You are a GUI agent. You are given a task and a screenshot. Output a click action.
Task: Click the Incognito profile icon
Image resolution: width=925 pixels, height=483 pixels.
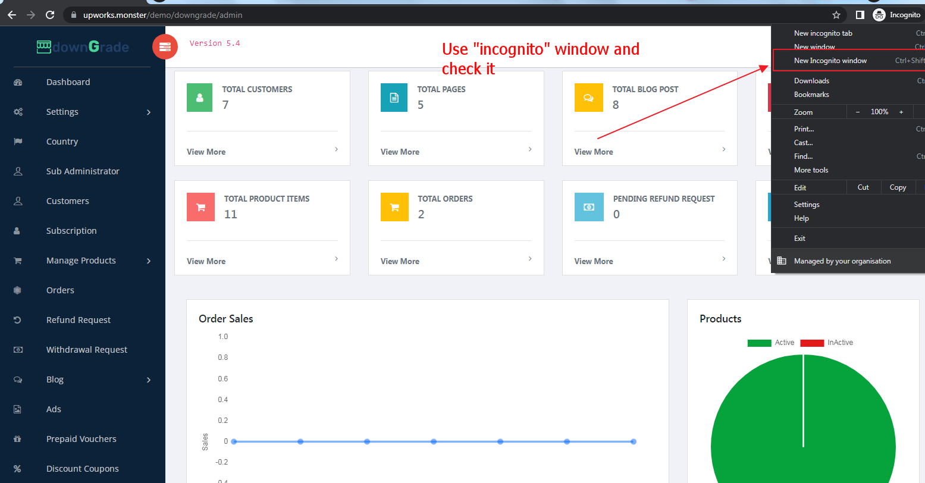879,15
